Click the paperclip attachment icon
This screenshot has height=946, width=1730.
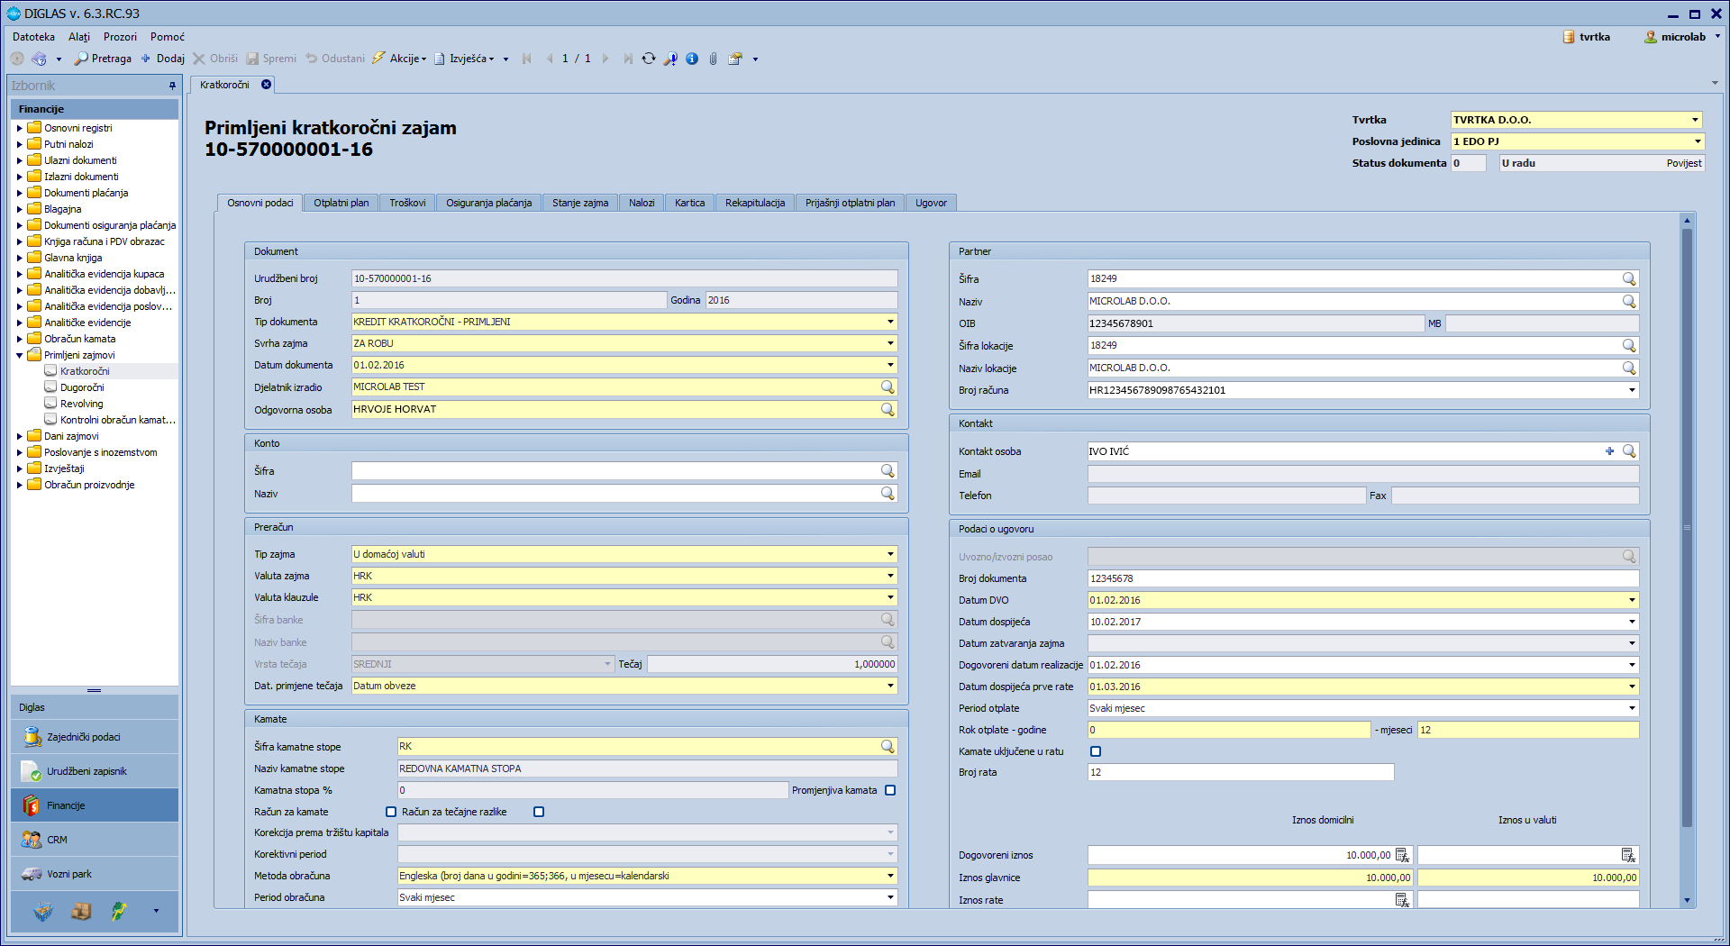(x=713, y=59)
